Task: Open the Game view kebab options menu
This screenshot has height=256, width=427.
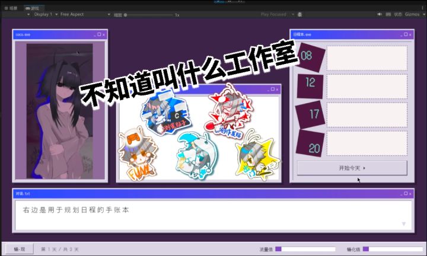Action: (x=423, y=8)
